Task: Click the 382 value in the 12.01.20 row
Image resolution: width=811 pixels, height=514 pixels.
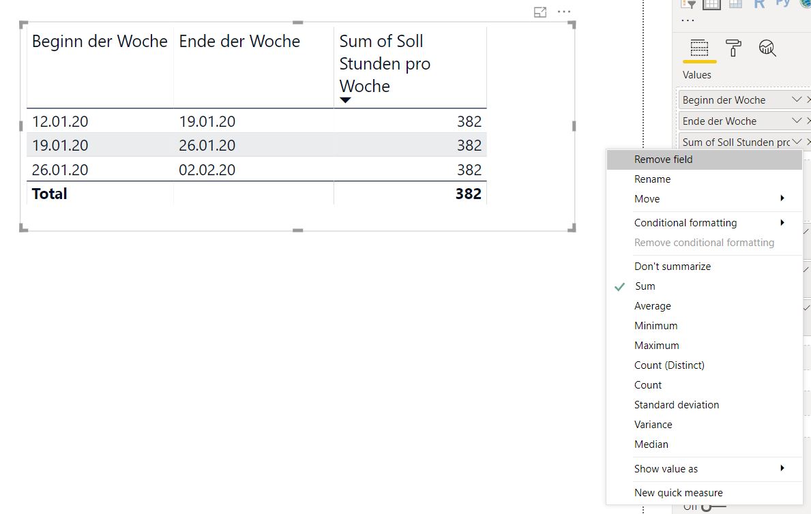Action: tap(469, 121)
